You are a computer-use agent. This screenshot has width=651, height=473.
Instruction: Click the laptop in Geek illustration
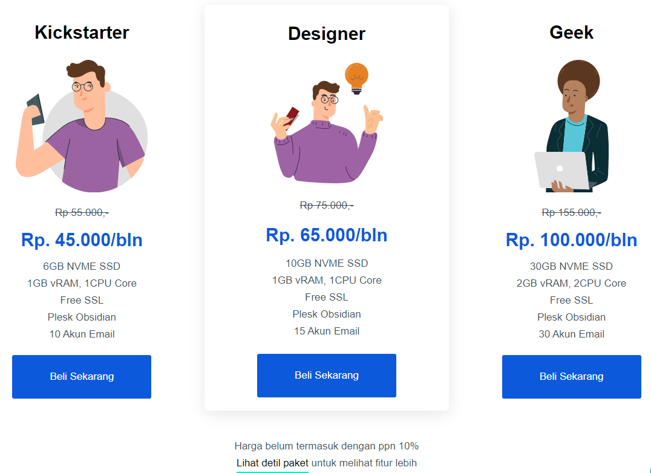point(561,169)
